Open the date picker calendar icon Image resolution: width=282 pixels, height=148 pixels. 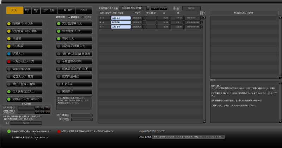pyautogui.click(x=148, y=8)
